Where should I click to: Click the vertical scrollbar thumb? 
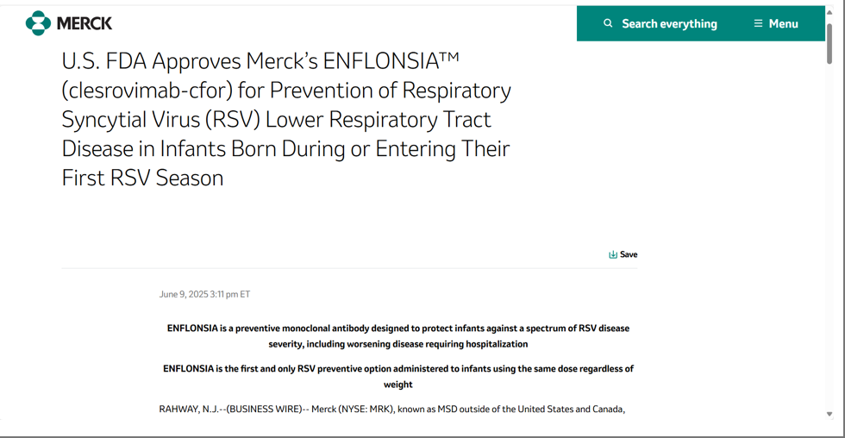pyautogui.click(x=829, y=43)
